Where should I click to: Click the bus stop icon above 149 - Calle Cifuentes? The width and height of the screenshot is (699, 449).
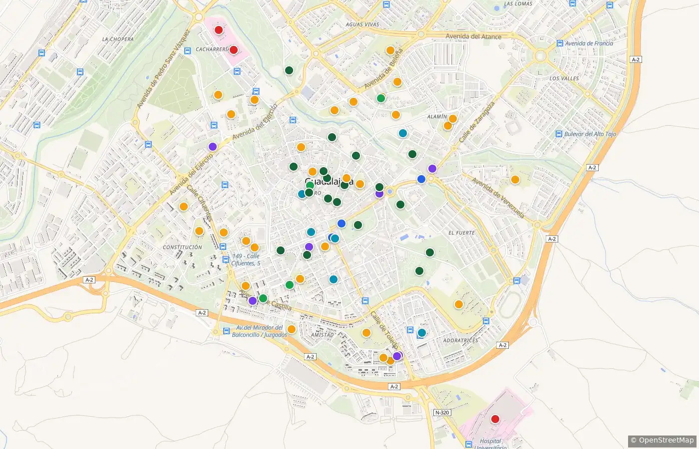click(x=222, y=246)
